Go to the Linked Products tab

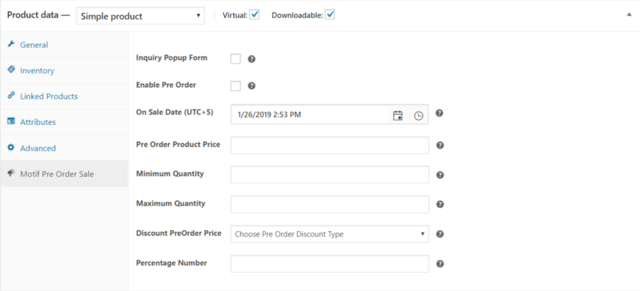tap(49, 96)
